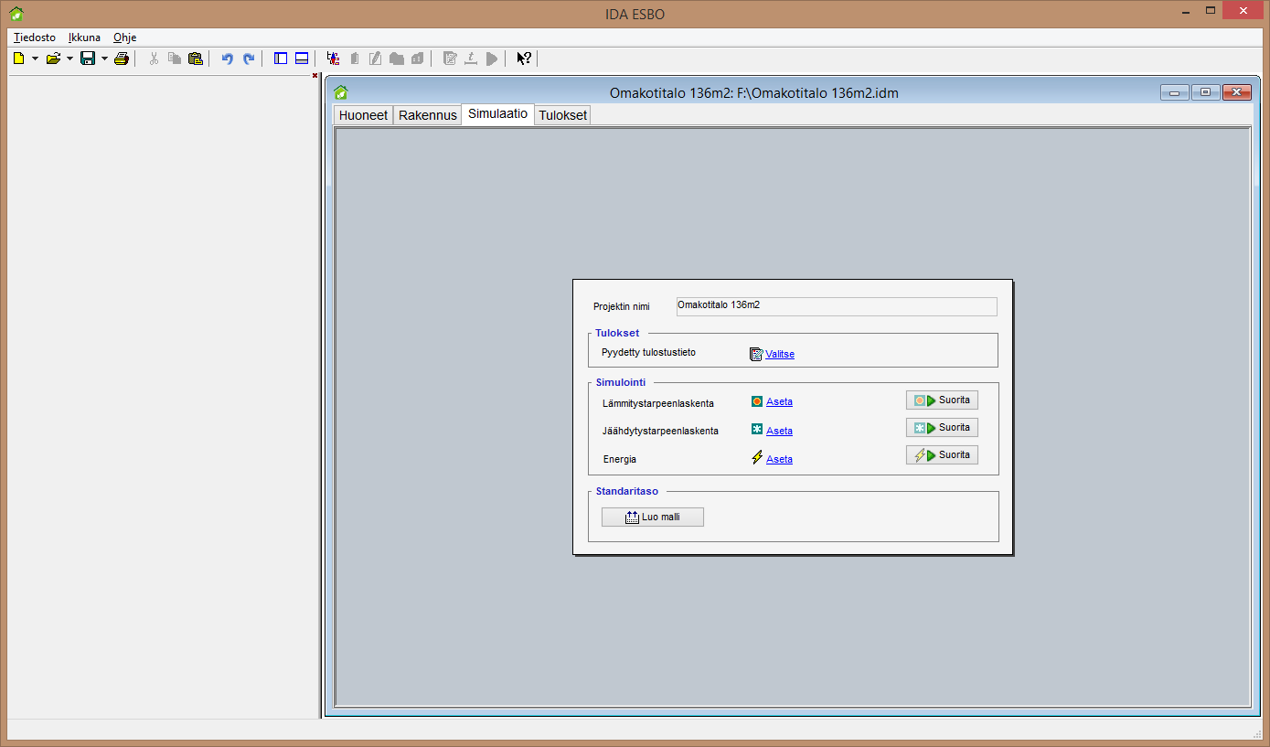
Task: Click the lightning energy icon beside Aseta
Action: [x=757, y=458]
